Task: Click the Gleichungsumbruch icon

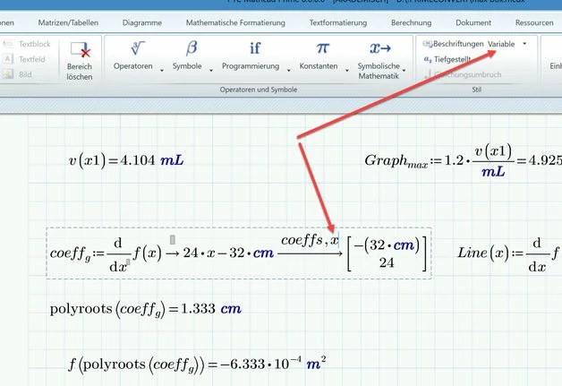Action: [x=428, y=74]
